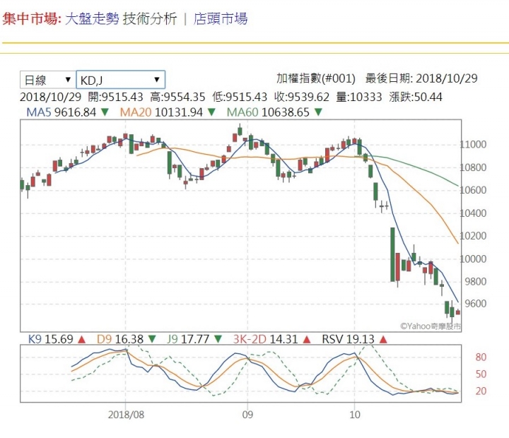Click the 2018/08 date axis label
509x438 pixels.
[x=126, y=415]
